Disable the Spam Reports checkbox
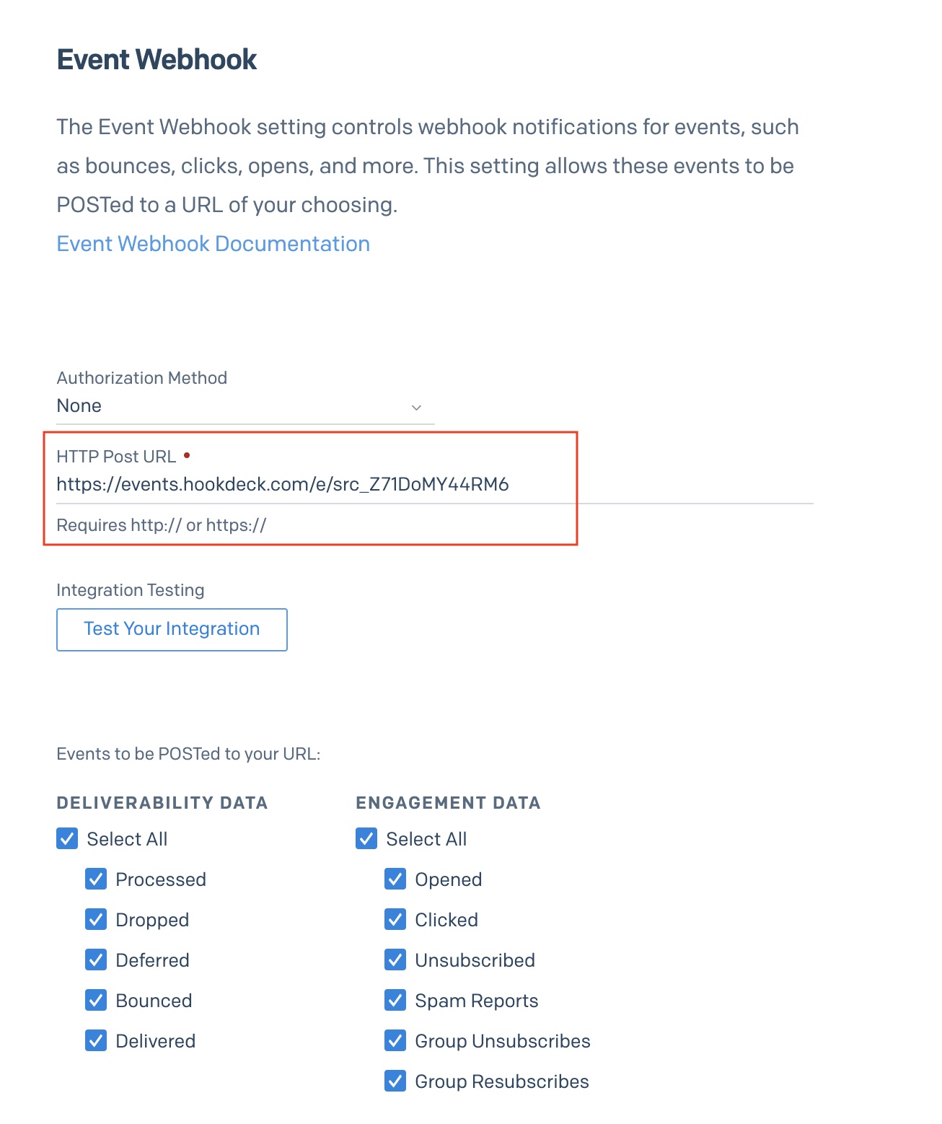Image resolution: width=942 pixels, height=1124 pixels. pyautogui.click(x=395, y=1000)
